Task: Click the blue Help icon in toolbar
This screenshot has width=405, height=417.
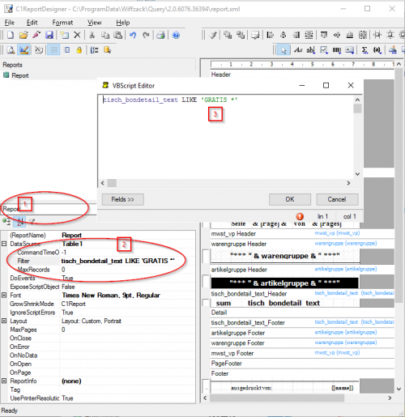Action: click(176, 35)
